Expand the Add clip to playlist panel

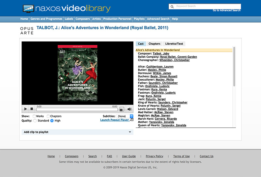(77, 132)
